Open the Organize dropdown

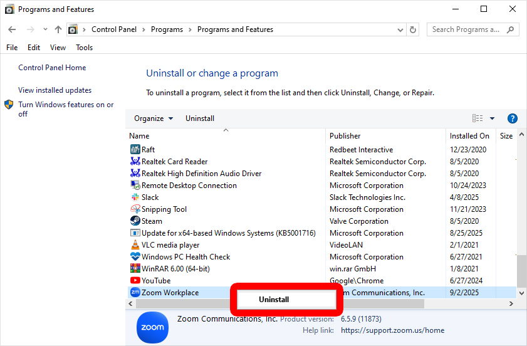coord(154,118)
